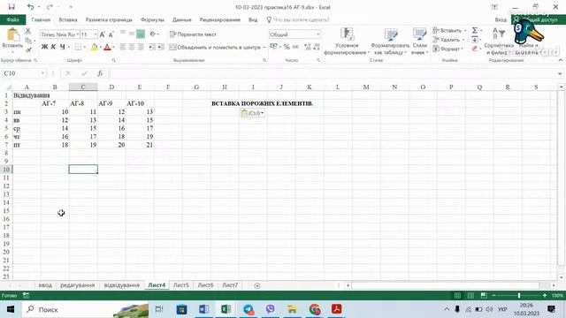Decrease font size with small A icon
Viewport: 566px width, 318px height.
click(111, 34)
